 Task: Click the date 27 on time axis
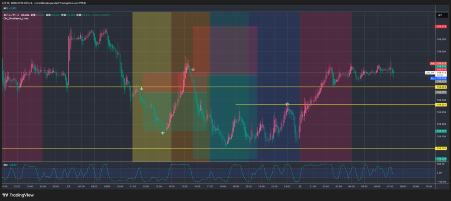click(x=69, y=186)
